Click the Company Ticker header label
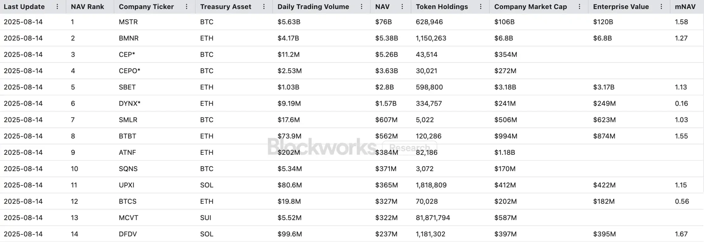This screenshot has height=242, width=704. click(146, 7)
